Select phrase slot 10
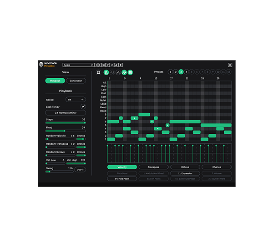The height and width of the screenshot is (247, 273). tap(218, 72)
